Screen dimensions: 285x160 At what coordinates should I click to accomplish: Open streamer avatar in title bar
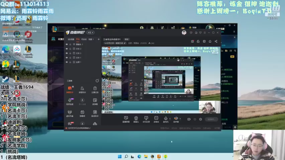(x=184, y=33)
